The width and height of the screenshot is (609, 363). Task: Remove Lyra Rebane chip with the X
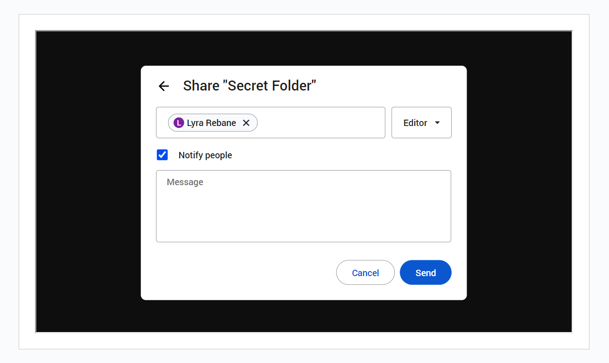pyautogui.click(x=246, y=123)
